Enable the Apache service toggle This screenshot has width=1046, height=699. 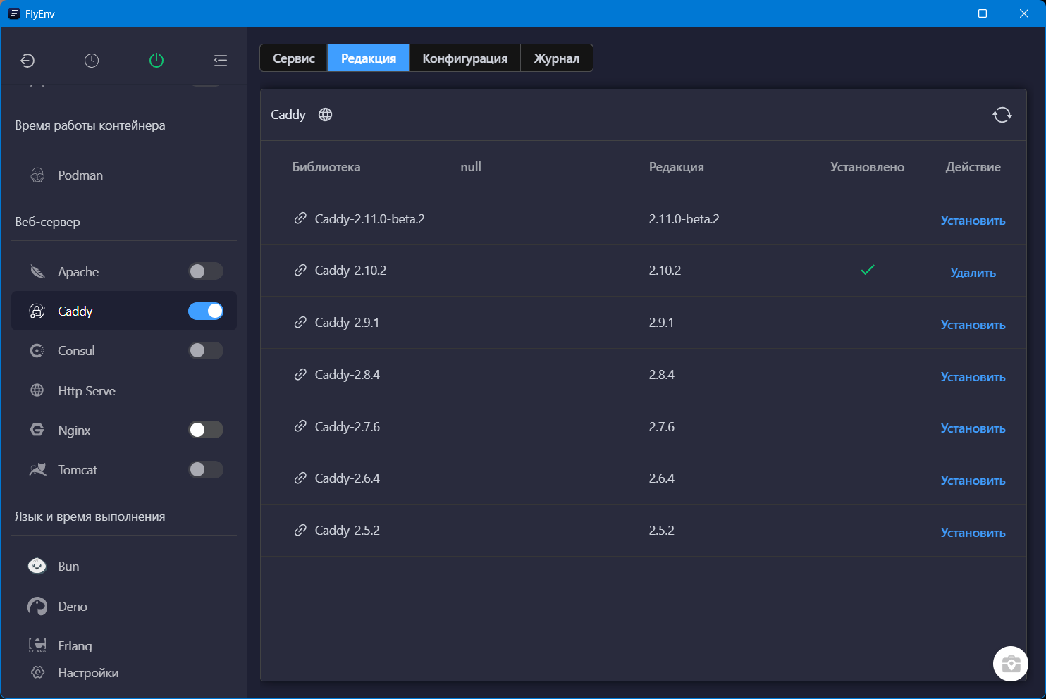(x=206, y=271)
